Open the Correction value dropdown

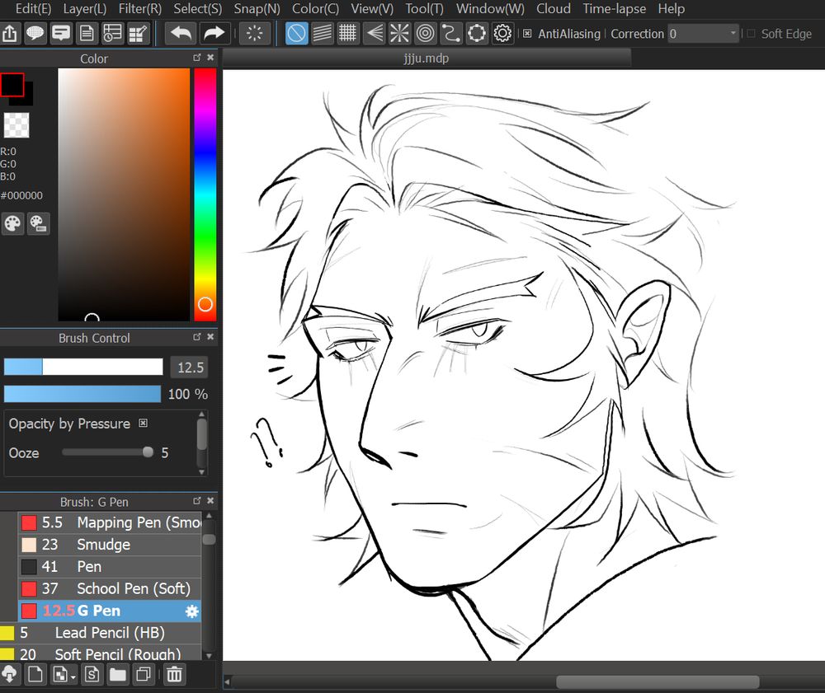pos(733,34)
